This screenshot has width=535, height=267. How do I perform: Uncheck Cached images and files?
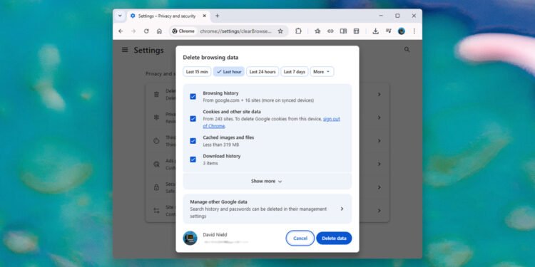[x=193, y=141]
